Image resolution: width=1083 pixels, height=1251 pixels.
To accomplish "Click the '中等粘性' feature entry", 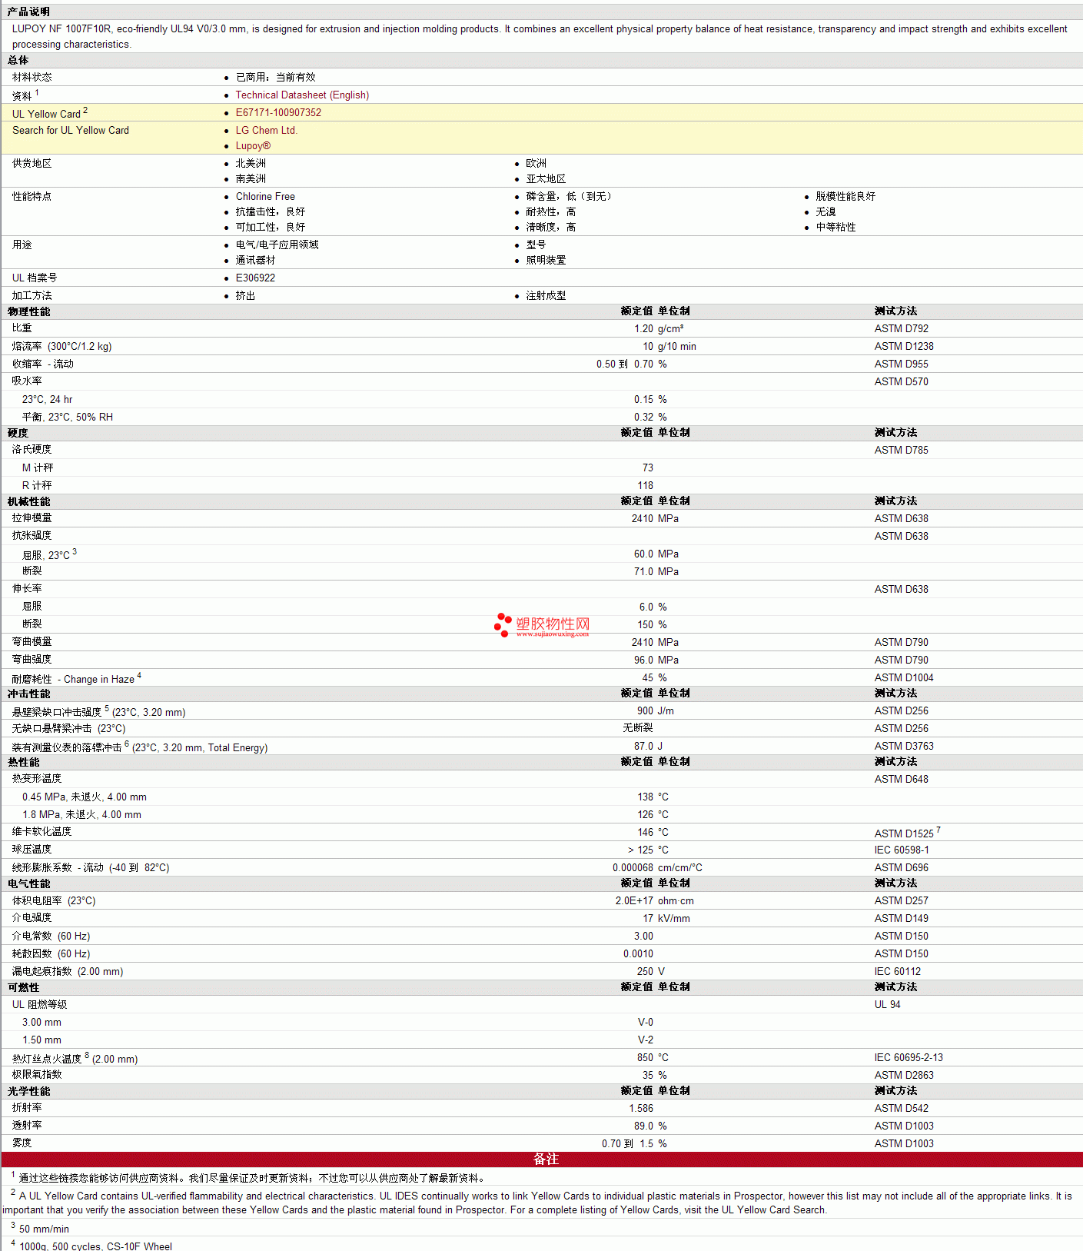I will click(836, 228).
